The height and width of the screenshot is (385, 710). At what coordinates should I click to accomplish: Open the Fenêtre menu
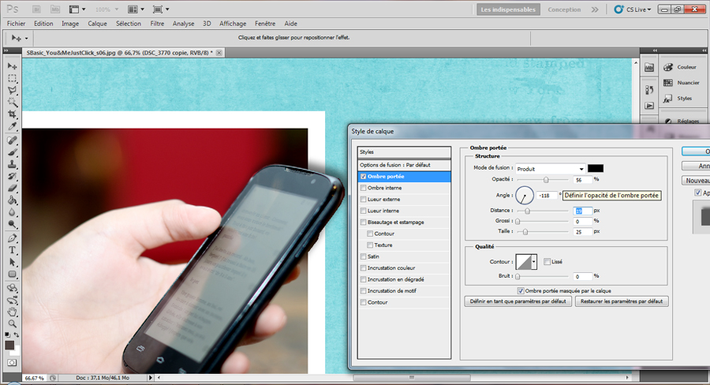pos(265,24)
